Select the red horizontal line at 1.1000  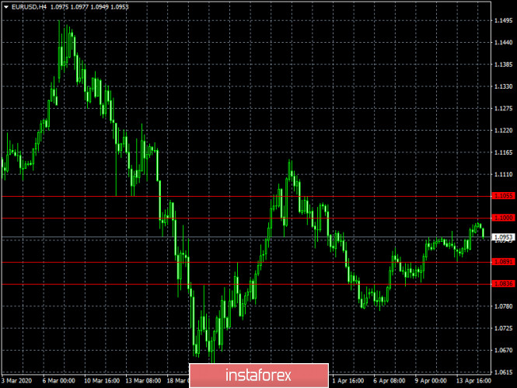click(246, 218)
